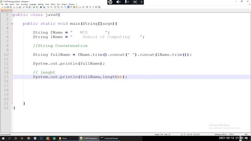Toggle word wrap in the toolbar

click(x=62, y=7)
